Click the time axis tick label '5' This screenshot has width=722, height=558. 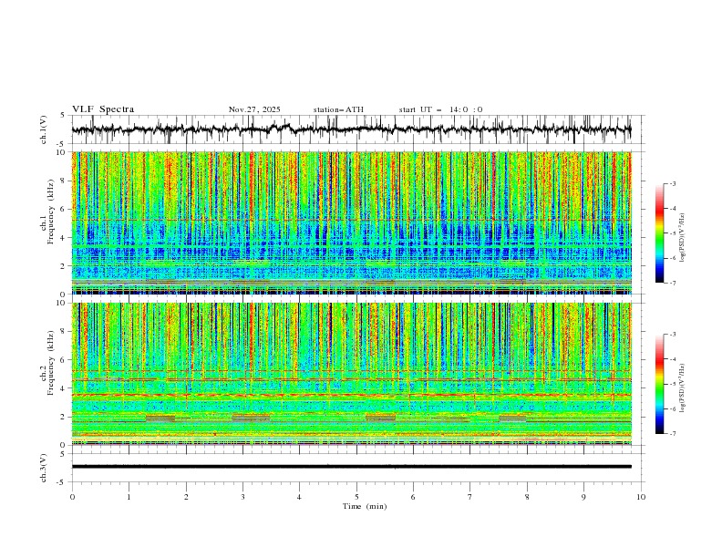point(356,497)
